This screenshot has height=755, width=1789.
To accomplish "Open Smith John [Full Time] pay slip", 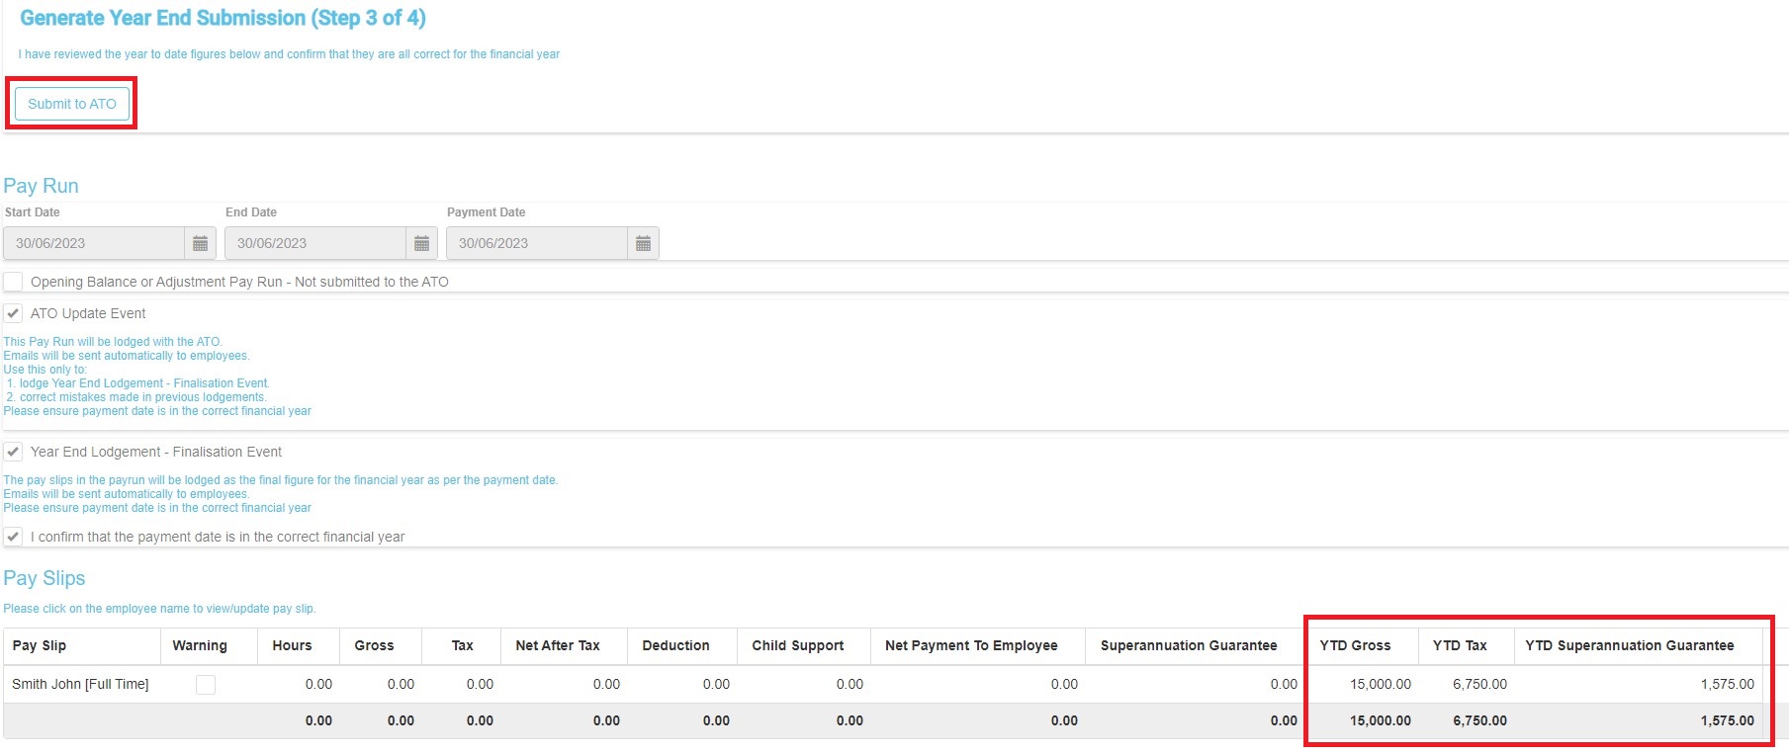I will click(x=80, y=684).
